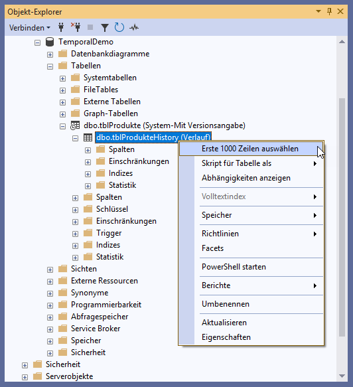Image resolution: width=353 pixels, height=387 pixels.
Task: Expand the Datenbankdiagramme folder
Action: click(50, 54)
